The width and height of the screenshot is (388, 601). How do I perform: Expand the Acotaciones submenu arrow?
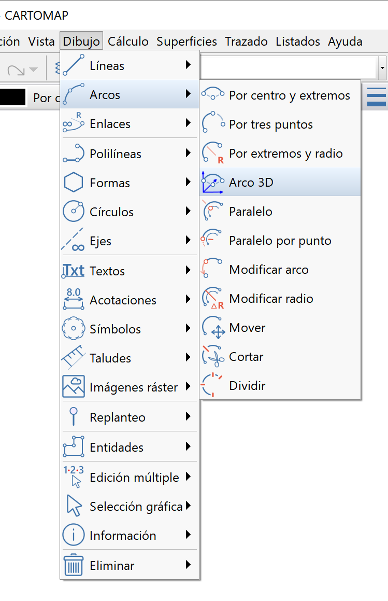pos(188,299)
